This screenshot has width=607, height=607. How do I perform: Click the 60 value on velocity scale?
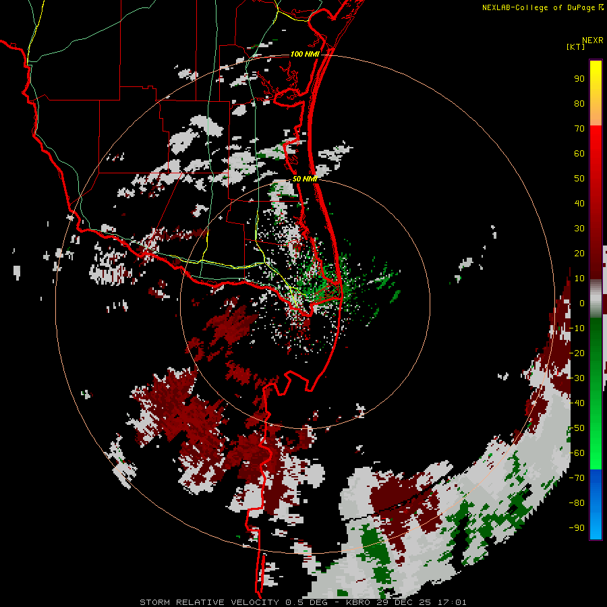579,153
